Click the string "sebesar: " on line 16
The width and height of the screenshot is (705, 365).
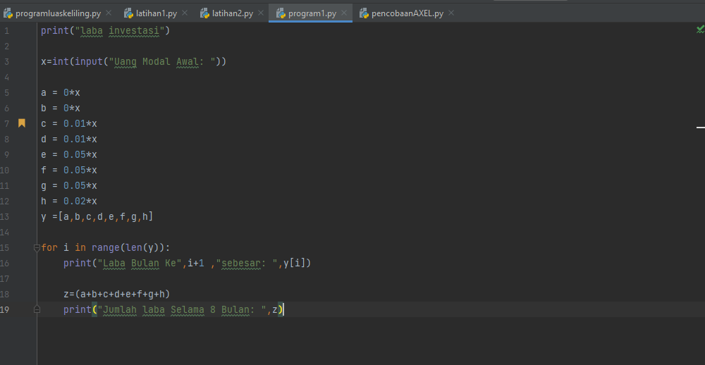tap(247, 263)
